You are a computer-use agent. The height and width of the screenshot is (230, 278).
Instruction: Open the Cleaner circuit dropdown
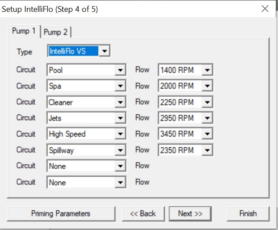87,102
